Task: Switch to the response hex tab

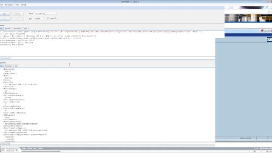Action: coord(16,66)
